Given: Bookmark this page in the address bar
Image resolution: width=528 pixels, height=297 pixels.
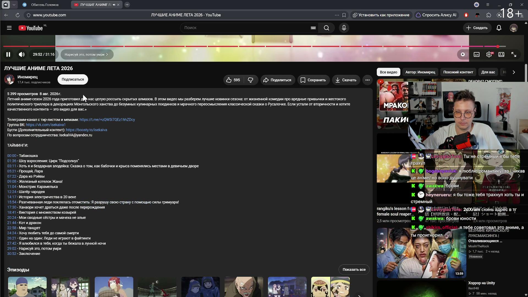Looking at the screenshot, I should coord(344,15).
